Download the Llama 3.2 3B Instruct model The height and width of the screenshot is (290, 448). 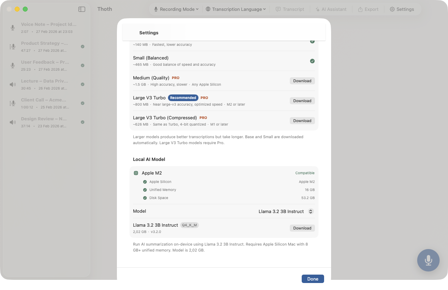coord(302,228)
